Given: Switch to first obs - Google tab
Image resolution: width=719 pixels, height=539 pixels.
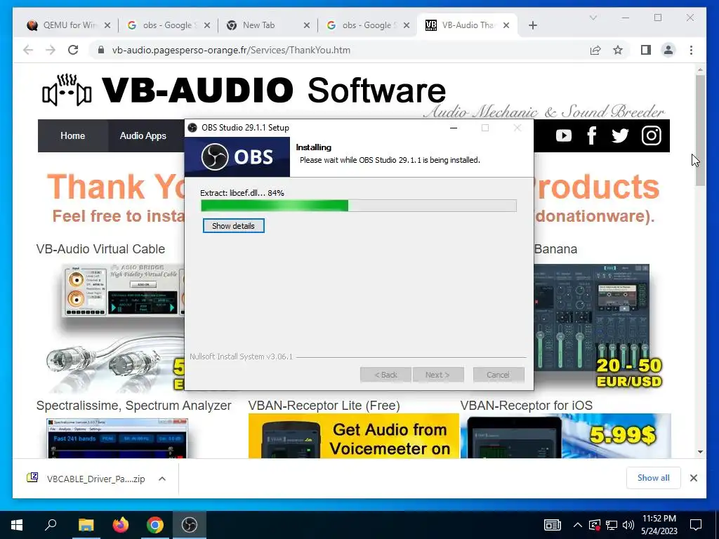Looking at the screenshot, I should pyautogui.click(x=169, y=25).
